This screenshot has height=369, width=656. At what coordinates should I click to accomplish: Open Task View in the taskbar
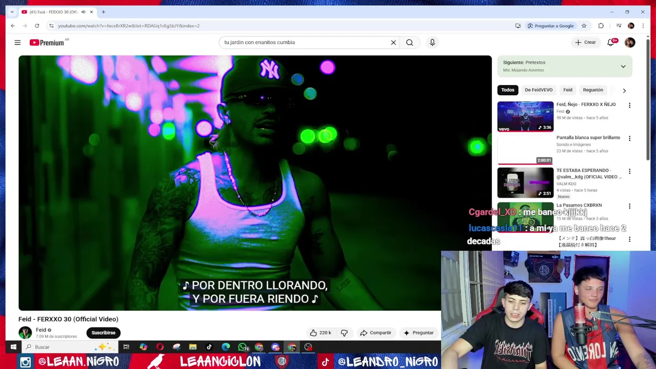coord(126,347)
